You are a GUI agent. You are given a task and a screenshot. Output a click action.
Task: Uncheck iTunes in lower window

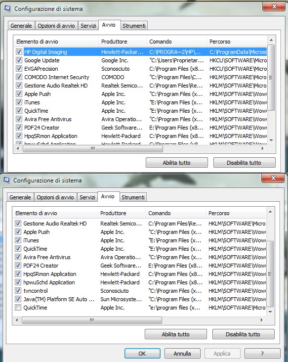click(18, 240)
